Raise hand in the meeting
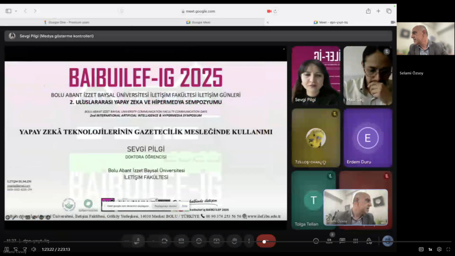This screenshot has width=455, height=256. click(234, 241)
